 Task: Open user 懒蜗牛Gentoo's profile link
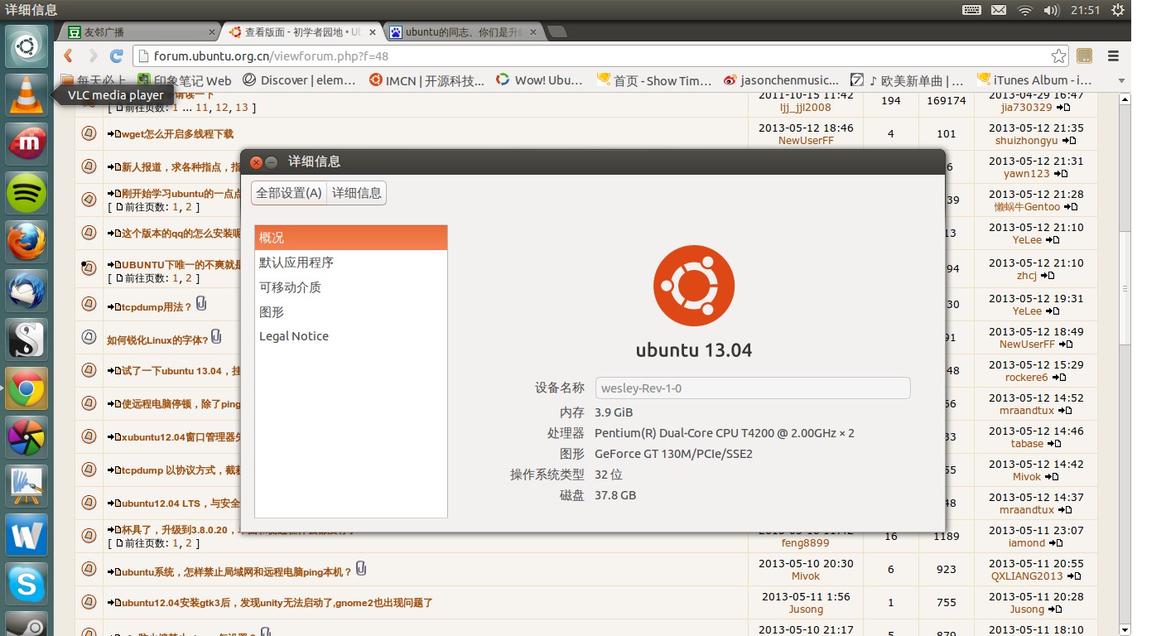tap(1027, 207)
